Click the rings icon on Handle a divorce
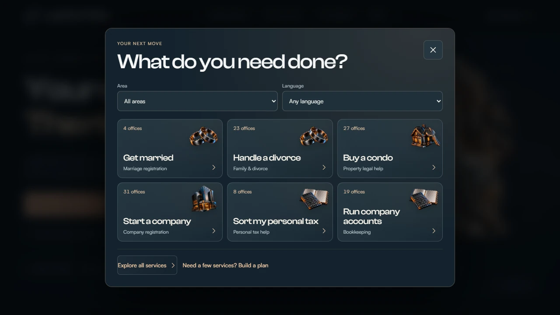The image size is (560, 315). [314, 136]
